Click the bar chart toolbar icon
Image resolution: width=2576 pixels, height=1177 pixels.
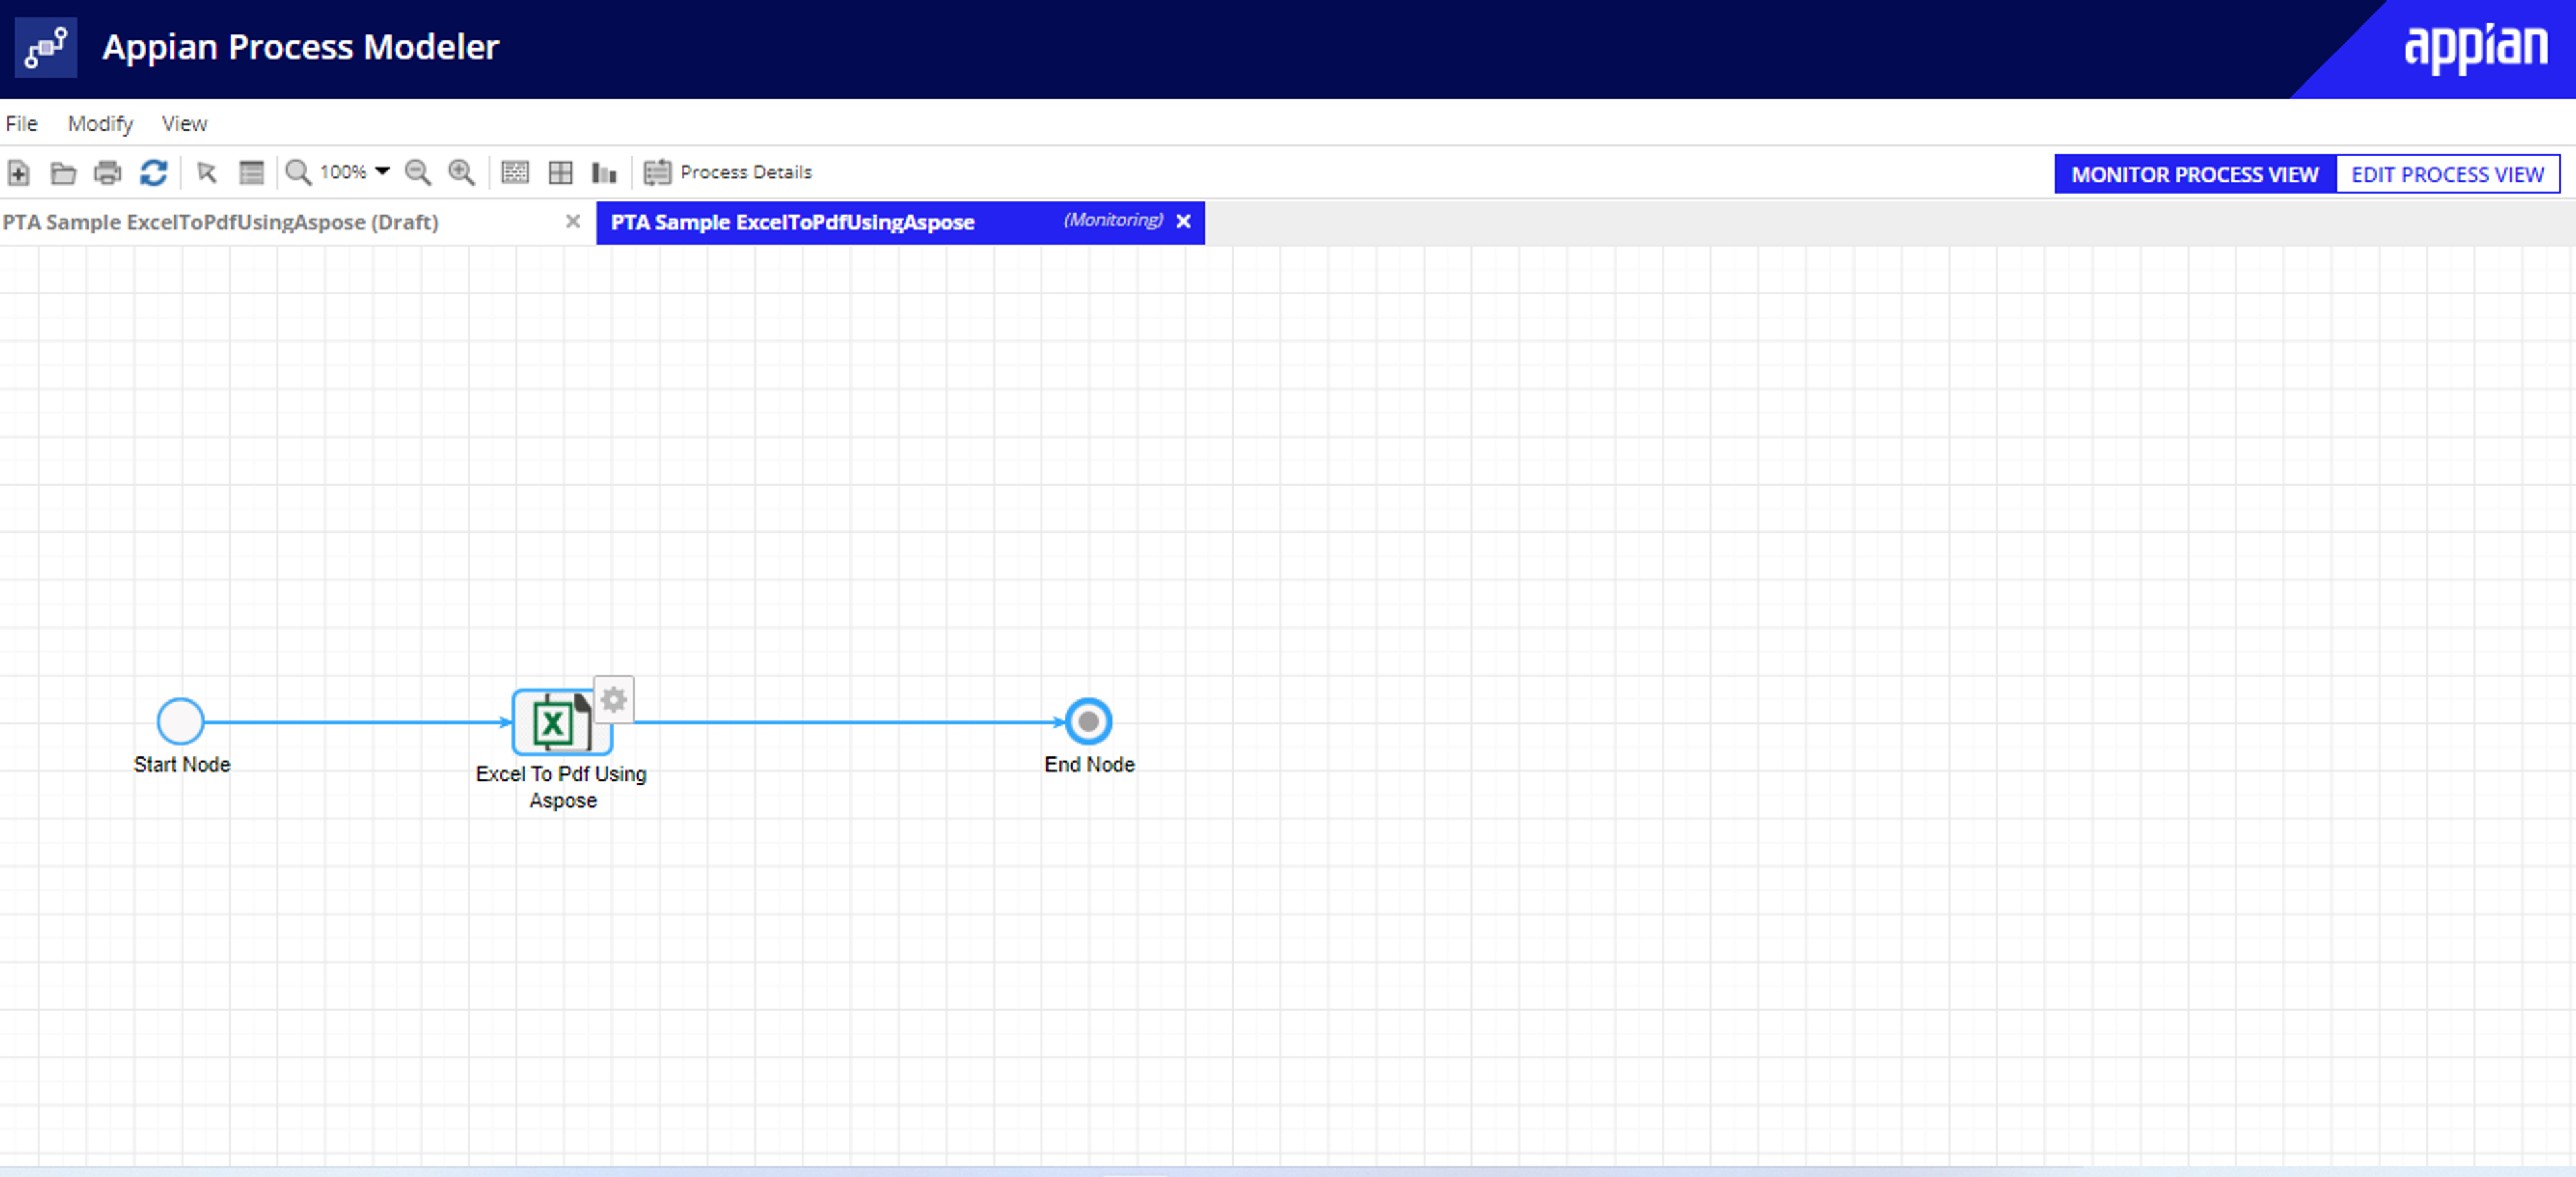point(604,173)
